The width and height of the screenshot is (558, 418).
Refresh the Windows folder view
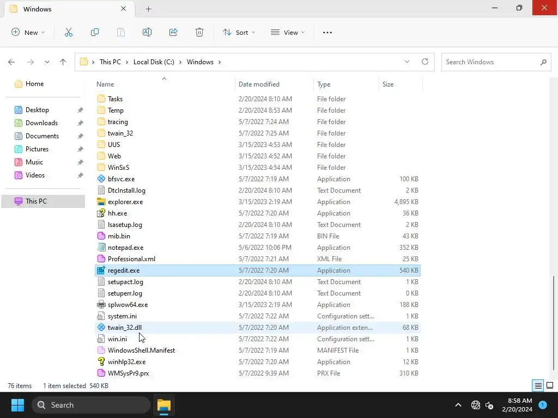tap(425, 62)
